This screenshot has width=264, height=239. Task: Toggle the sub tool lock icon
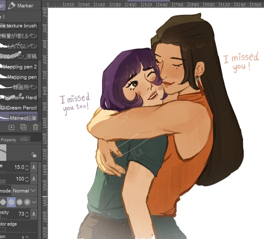pyautogui.click(x=34, y=155)
